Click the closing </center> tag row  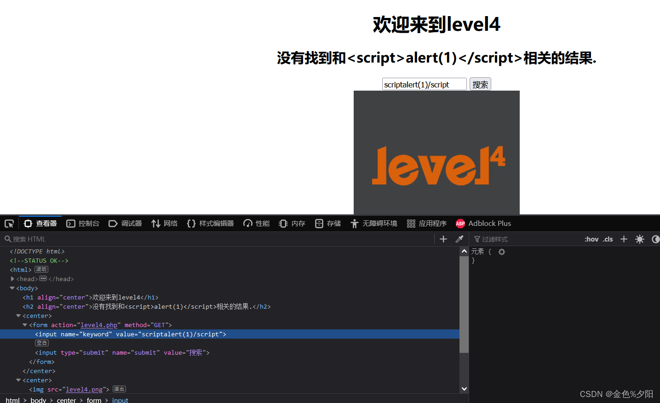coord(230,371)
